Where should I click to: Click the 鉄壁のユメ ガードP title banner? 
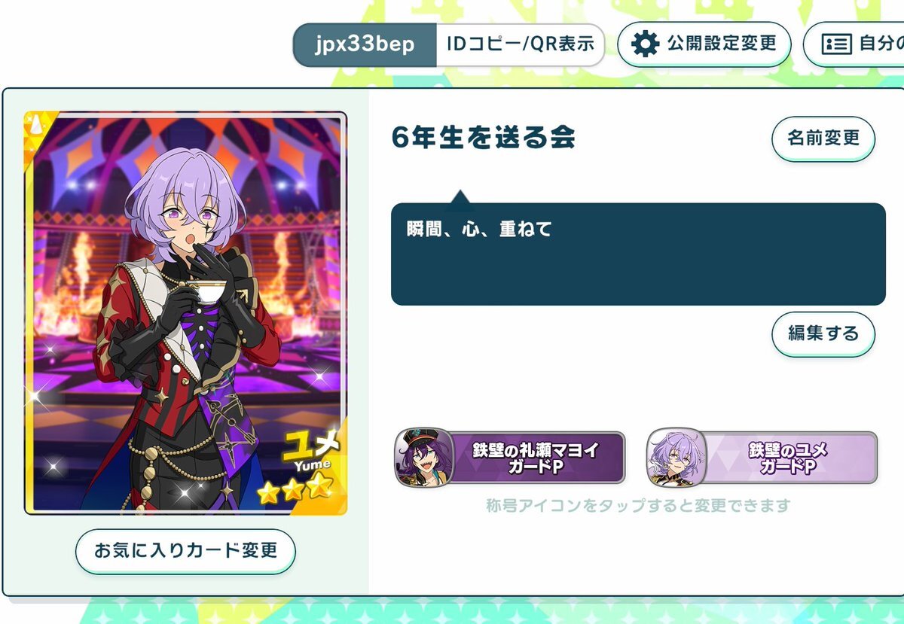coord(762,458)
